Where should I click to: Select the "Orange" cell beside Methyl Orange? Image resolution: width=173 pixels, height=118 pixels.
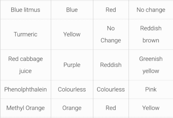72,108
